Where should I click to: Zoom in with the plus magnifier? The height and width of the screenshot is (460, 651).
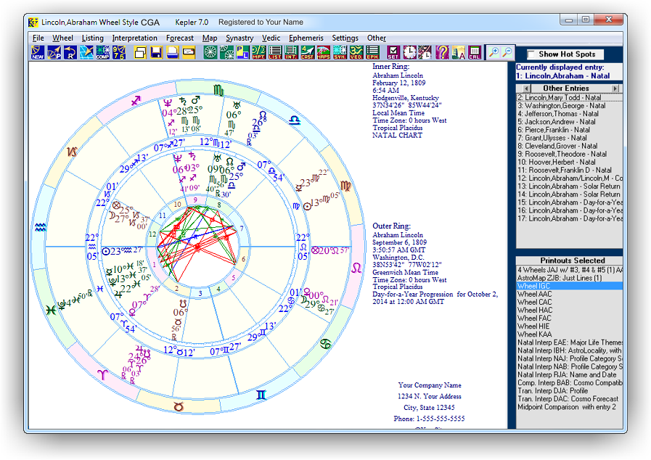[494, 52]
